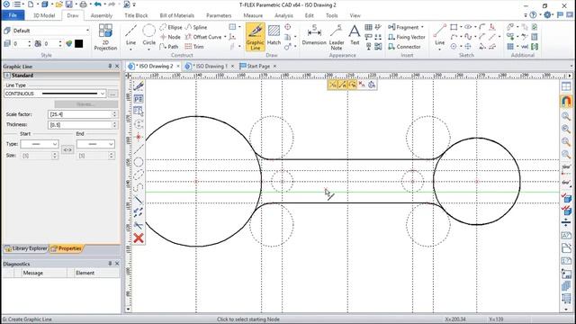Choose the Spline tool
The image size is (576, 324).
[196, 27]
